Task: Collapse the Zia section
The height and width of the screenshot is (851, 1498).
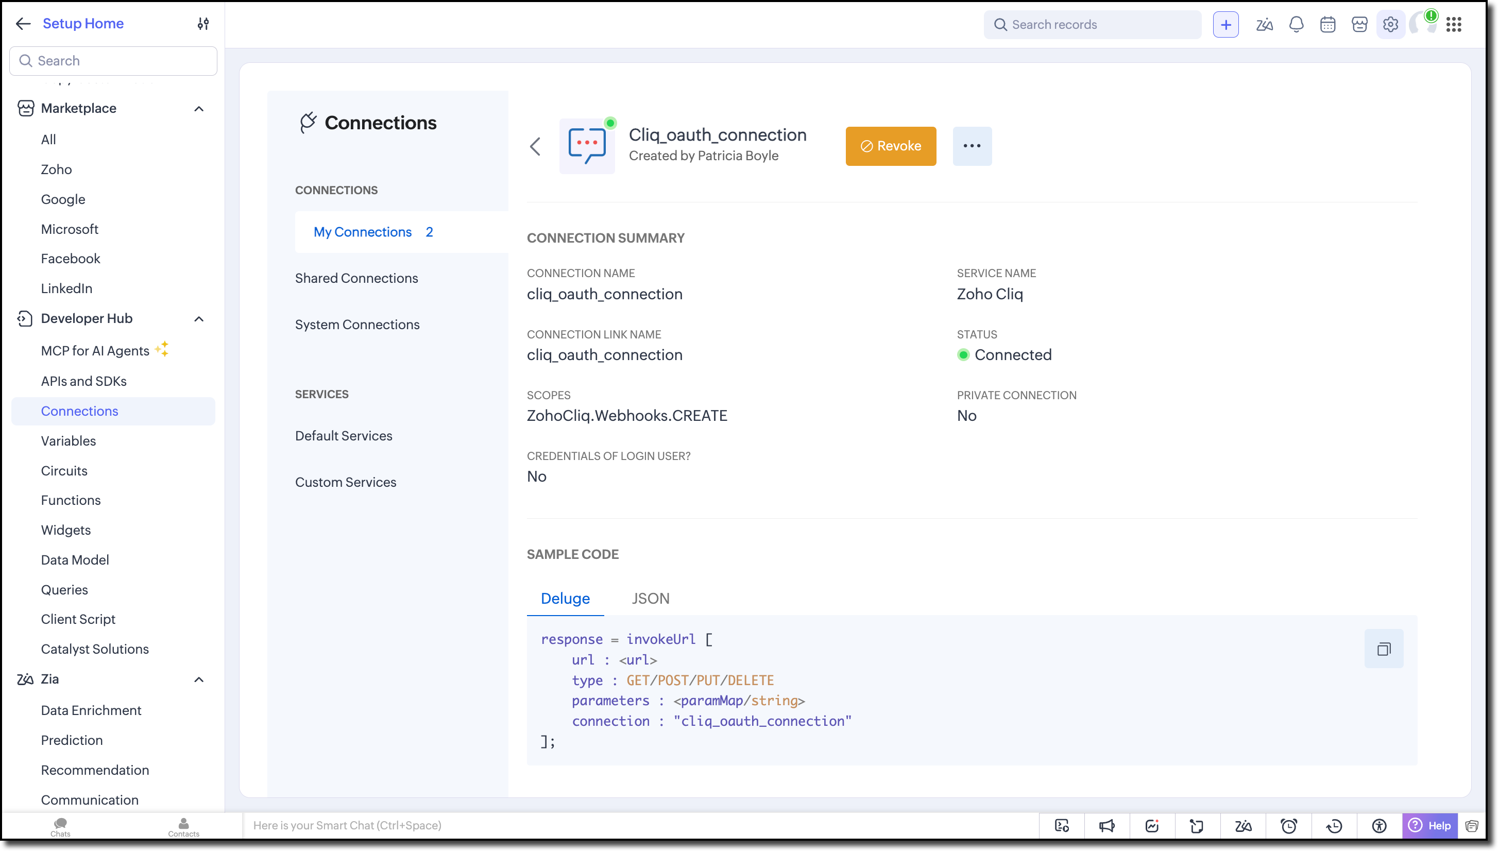Action: [199, 679]
